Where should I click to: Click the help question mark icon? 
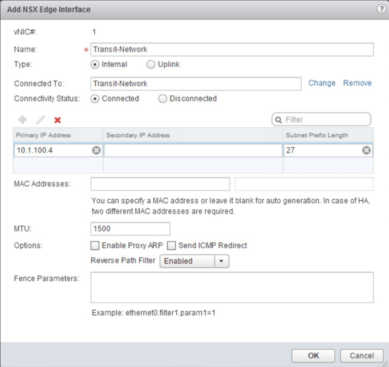tap(381, 9)
